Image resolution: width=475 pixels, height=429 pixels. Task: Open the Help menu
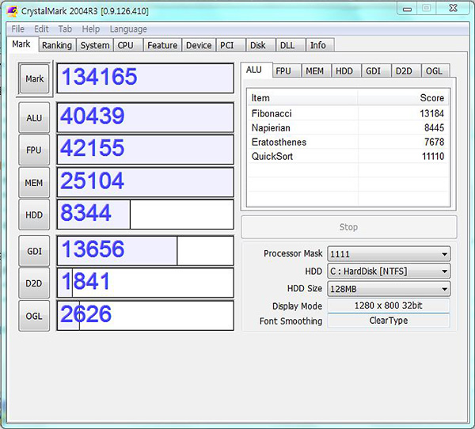coord(91,29)
